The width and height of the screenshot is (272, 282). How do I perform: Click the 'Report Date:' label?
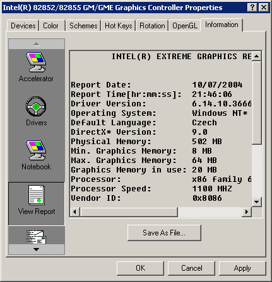click(x=101, y=85)
